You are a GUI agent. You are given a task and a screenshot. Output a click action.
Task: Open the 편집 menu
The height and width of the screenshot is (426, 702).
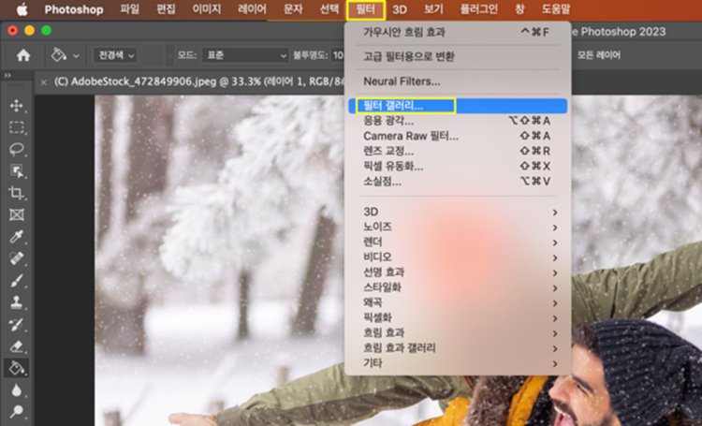pyautogui.click(x=166, y=9)
